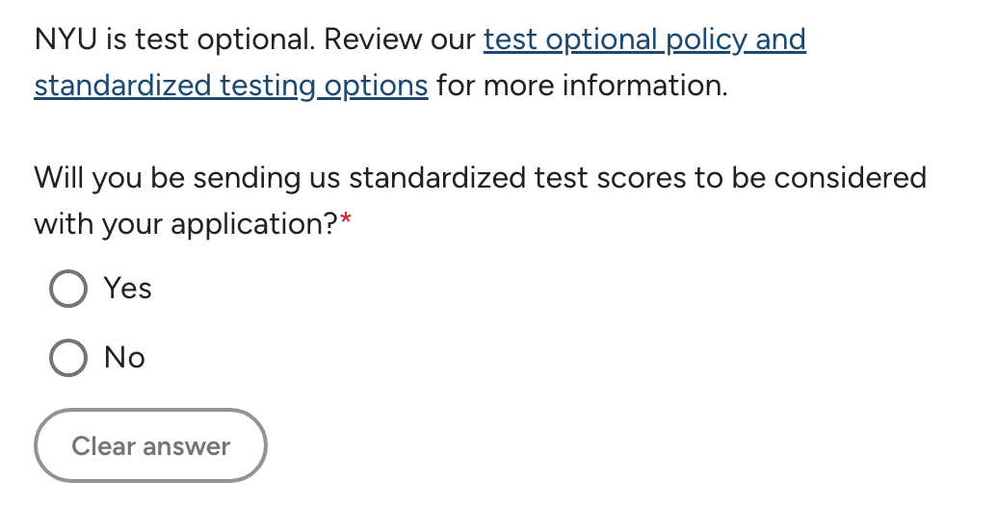Click the 'for more information' text
Viewport: 998px width, 531px height.
(581, 87)
